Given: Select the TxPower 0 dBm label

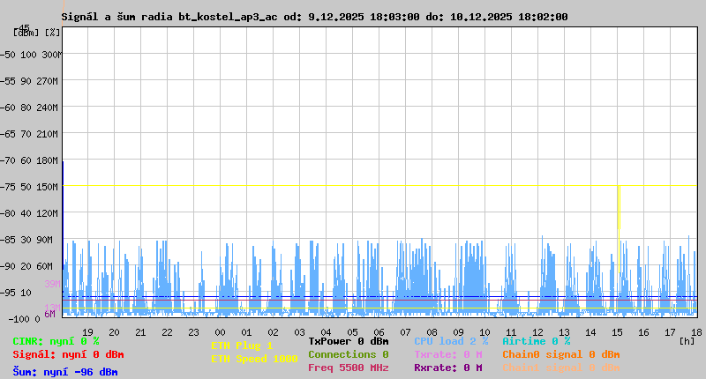Looking at the screenshot, I should [x=348, y=341].
